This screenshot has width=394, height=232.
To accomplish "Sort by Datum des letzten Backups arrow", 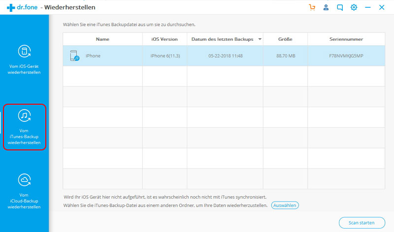I will 260,39.
